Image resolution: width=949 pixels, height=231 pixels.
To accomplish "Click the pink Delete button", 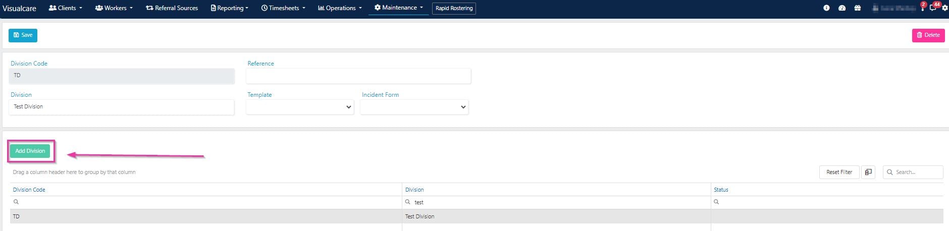I will (x=928, y=35).
